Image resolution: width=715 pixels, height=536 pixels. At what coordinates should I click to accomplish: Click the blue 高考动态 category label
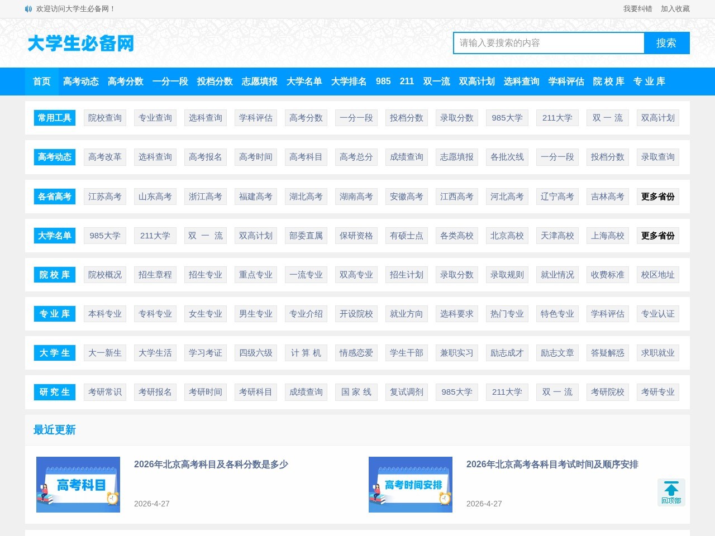click(x=55, y=157)
